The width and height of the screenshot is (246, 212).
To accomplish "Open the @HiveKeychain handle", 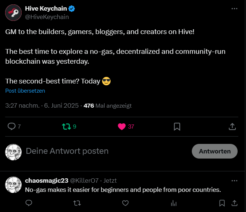I will pyautogui.click(x=47, y=17).
